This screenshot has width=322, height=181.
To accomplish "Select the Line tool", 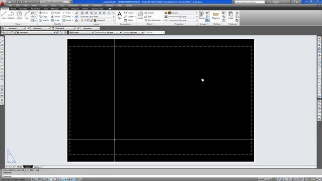I will (x=4, y=16).
